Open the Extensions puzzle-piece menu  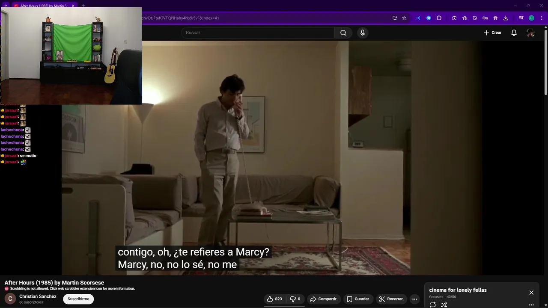439,18
